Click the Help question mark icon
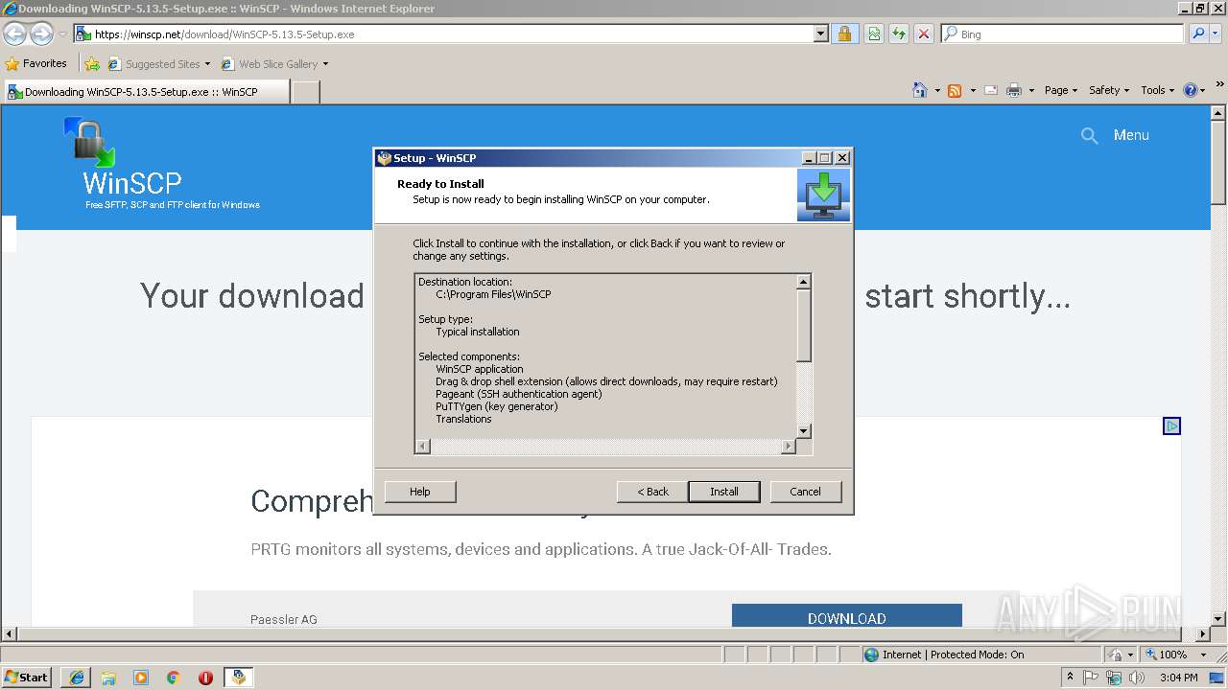 coord(1191,90)
